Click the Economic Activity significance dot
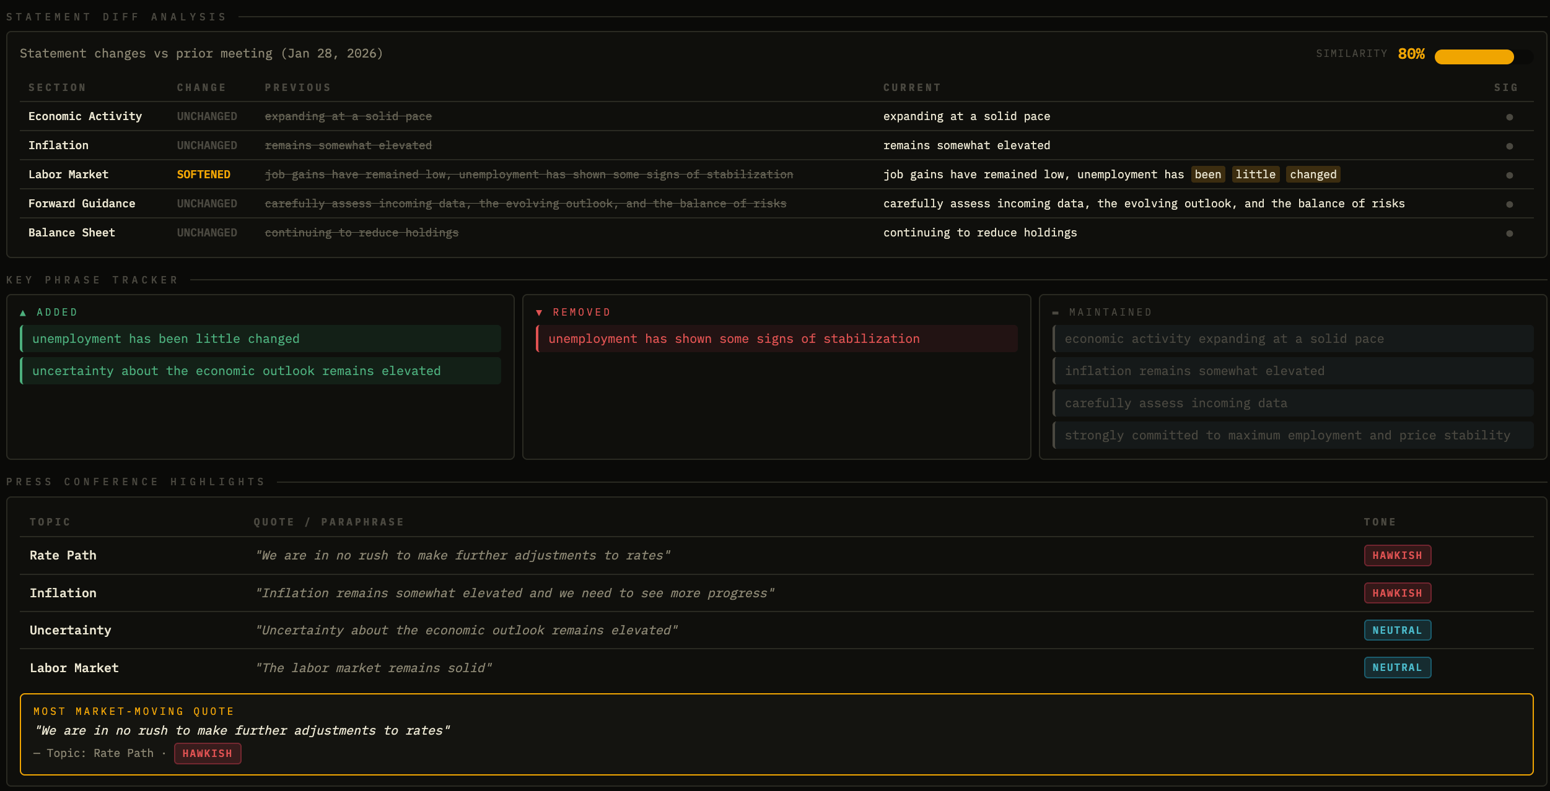This screenshot has height=791, width=1550. coord(1509,117)
